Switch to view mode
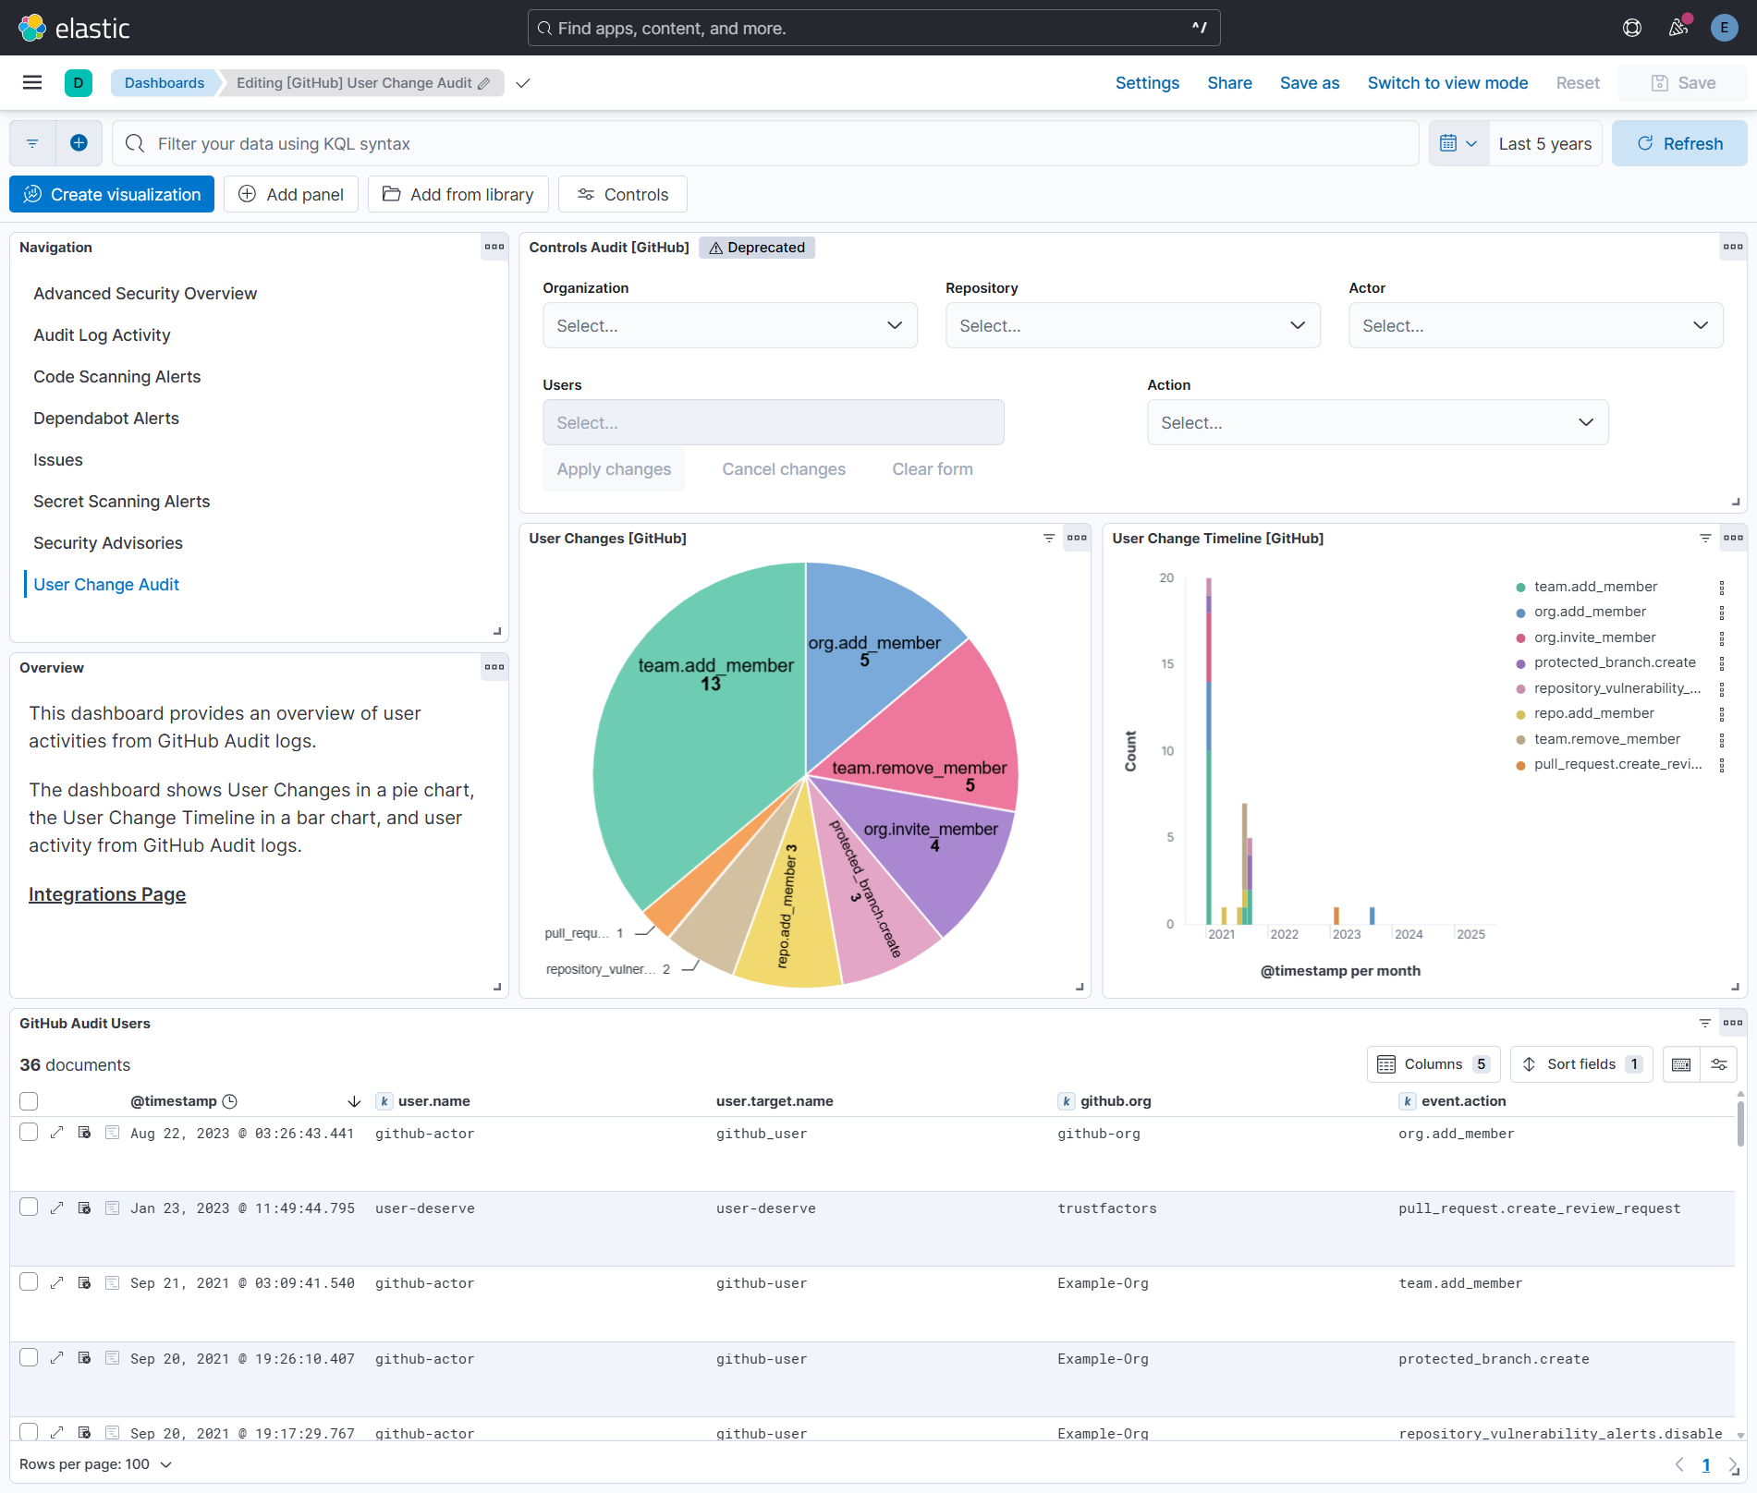The height and width of the screenshot is (1493, 1757). 1447,83
